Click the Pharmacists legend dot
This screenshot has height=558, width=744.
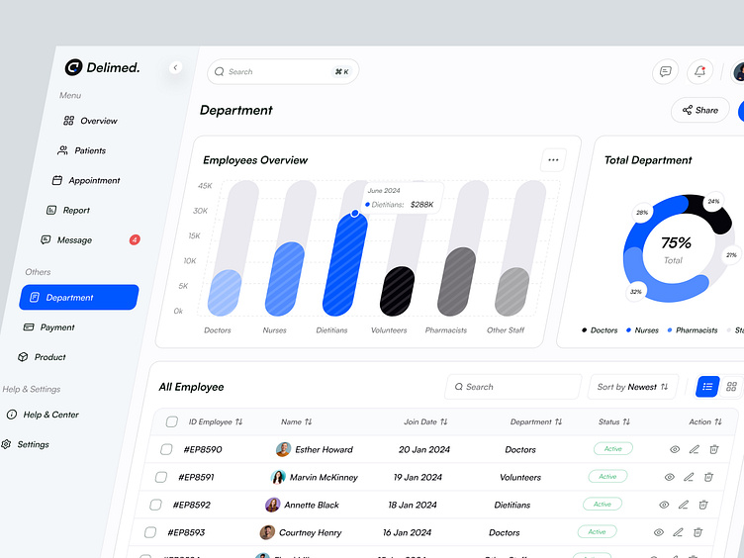coord(670,330)
